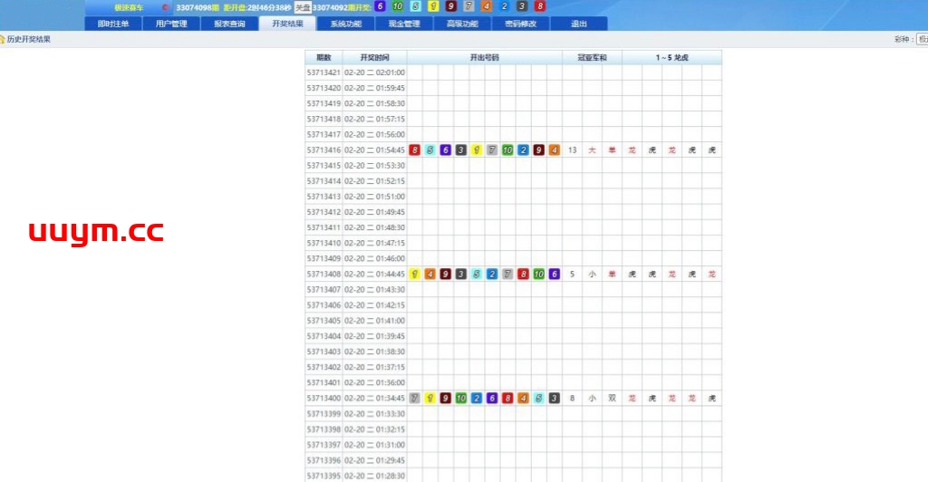The image size is (928, 482).
Task: Click the 关盘 status button in header
Action: click(x=303, y=6)
